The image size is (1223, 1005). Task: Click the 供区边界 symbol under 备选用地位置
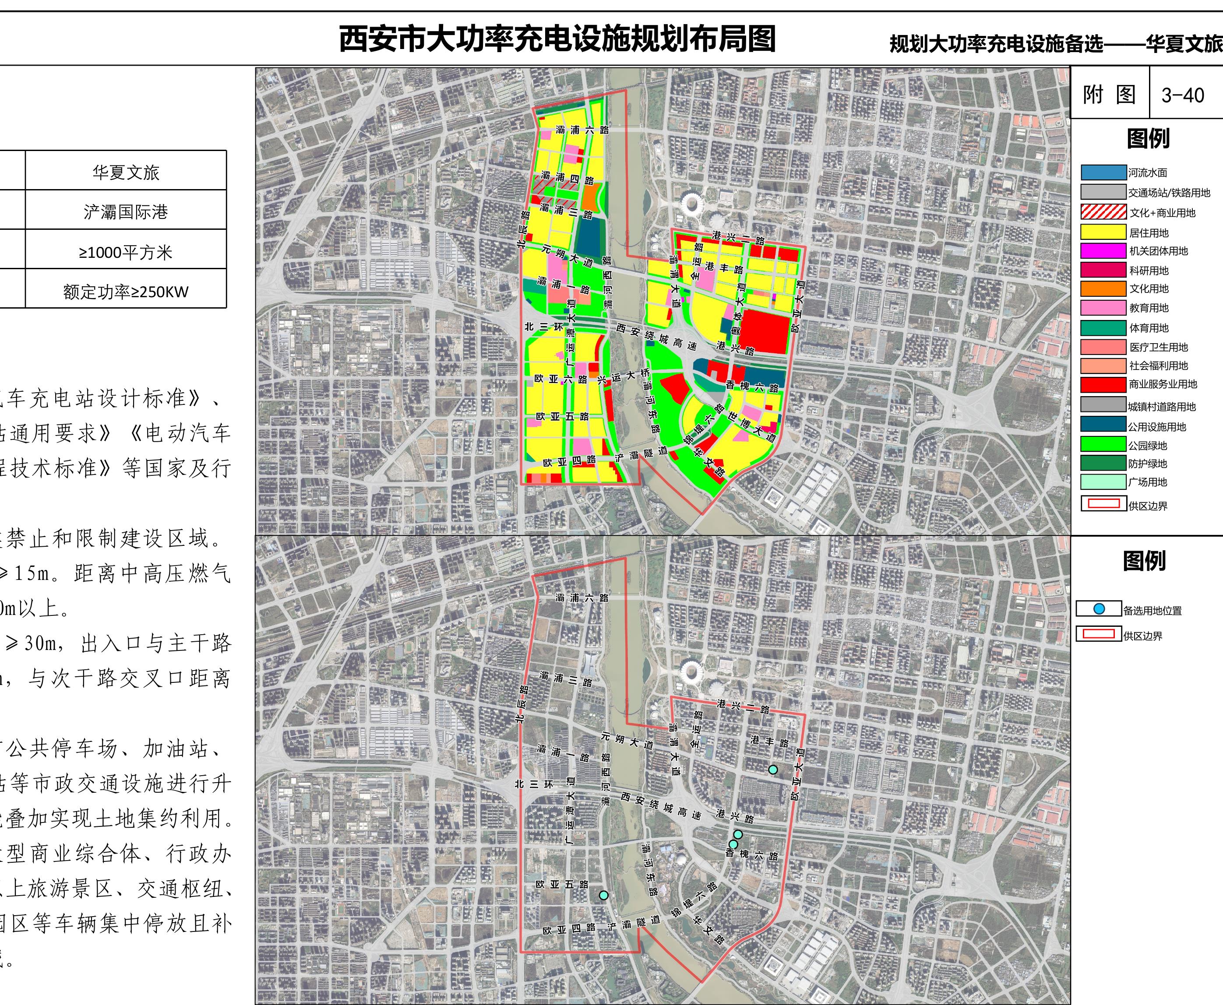(x=1099, y=634)
